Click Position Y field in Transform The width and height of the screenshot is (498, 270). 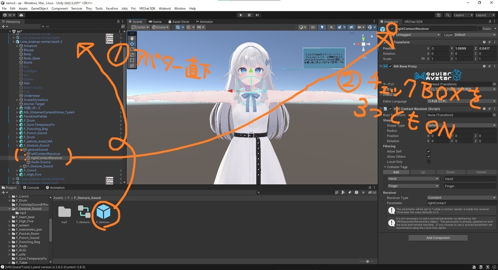click(464, 49)
